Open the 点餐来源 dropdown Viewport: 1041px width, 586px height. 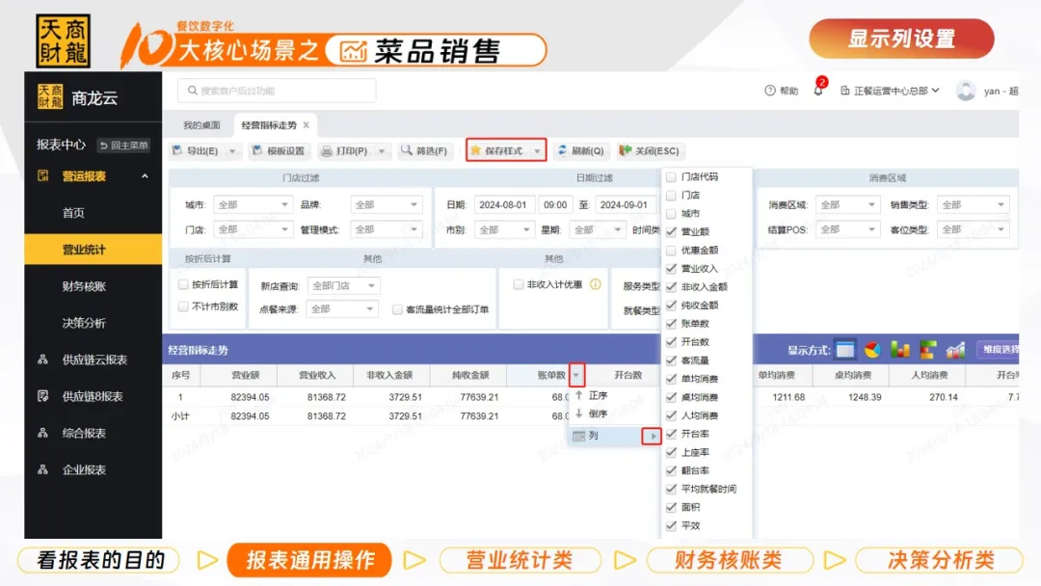tap(342, 309)
